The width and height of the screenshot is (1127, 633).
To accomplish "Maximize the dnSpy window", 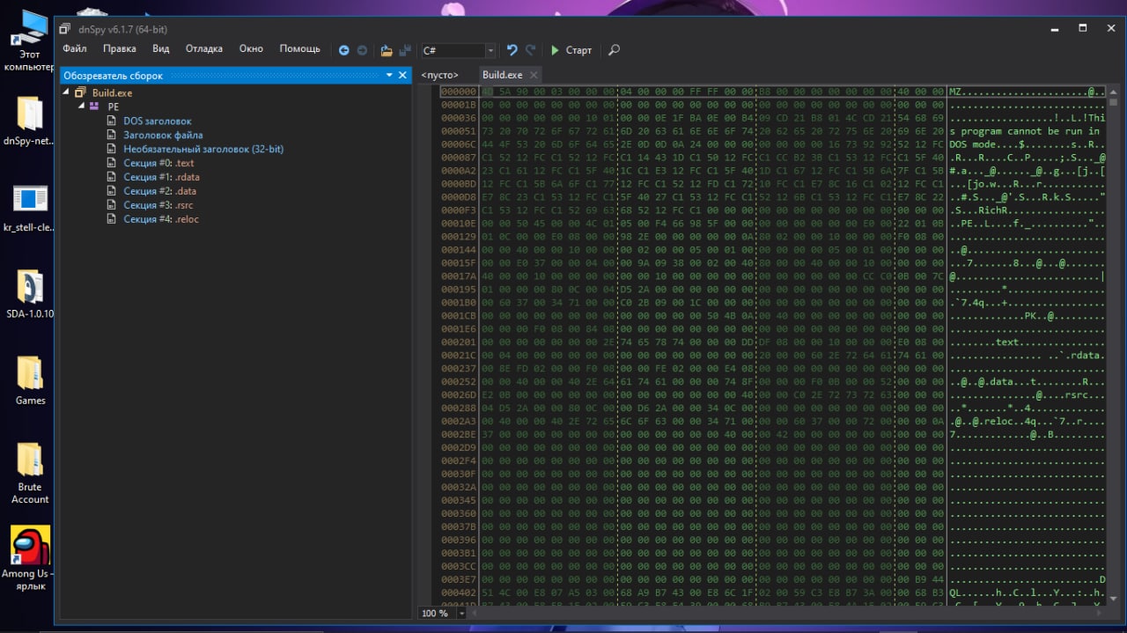I will tap(1084, 28).
